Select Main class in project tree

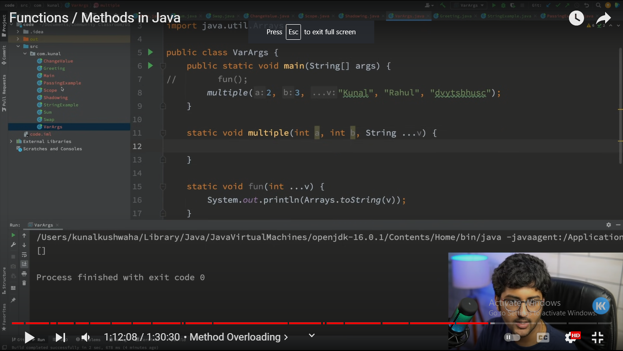click(49, 75)
